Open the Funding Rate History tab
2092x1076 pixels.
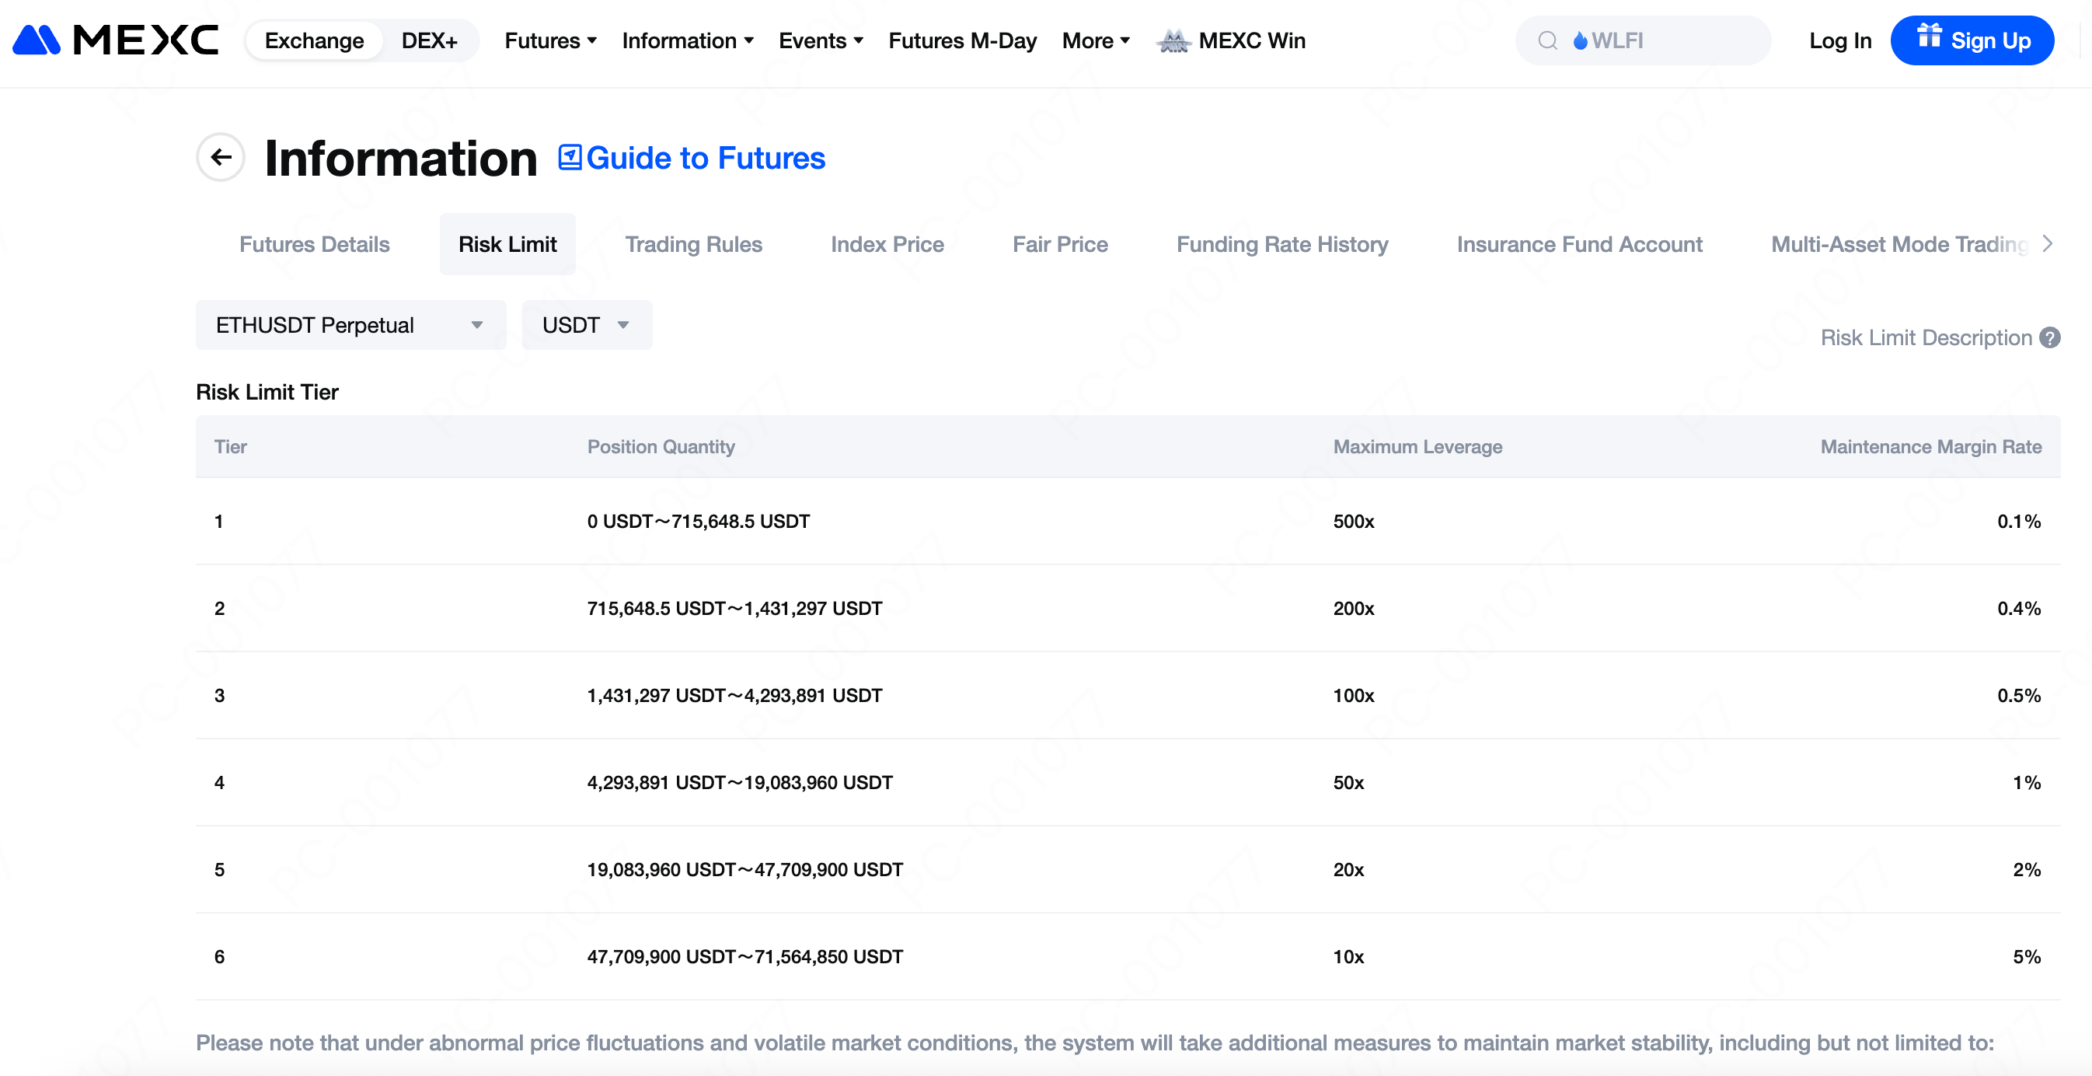pos(1281,244)
